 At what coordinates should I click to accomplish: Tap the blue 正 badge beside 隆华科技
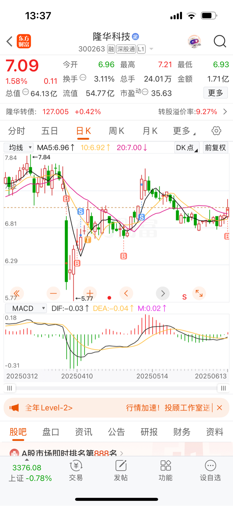click(x=135, y=37)
